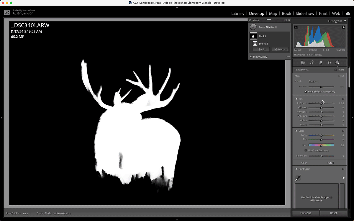Toggle visibility of the Tone section
This screenshot has height=221, width=354.
[x=343, y=99]
